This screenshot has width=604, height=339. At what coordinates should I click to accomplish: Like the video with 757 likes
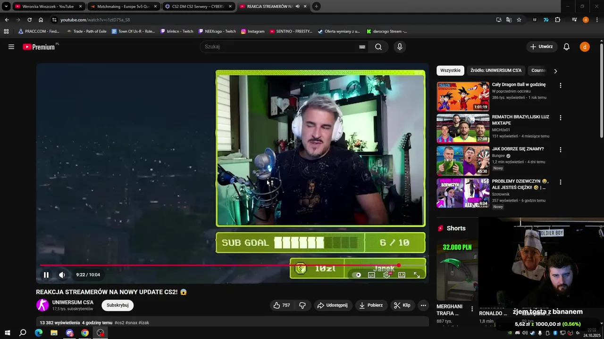coord(282,305)
